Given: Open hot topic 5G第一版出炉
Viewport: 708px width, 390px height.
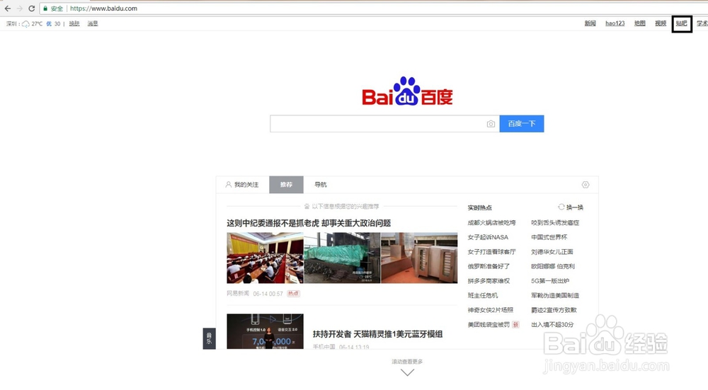Looking at the screenshot, I should pos(550,281).
